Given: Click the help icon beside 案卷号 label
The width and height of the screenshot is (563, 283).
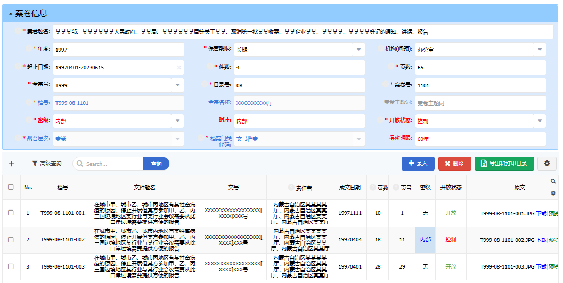Looking at the screenshot, I should 386,84.
